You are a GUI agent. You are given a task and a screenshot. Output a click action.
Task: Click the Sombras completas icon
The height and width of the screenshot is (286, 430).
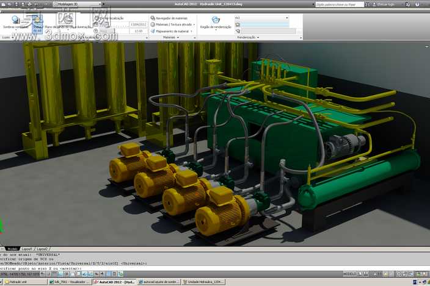coord(15,20)
